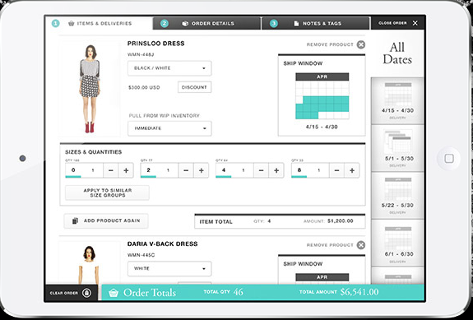Image resolution: width=473 pixels, height=320 pixels.
Task: Remove the Prinsloo Dress product
Action: (361, 44)
